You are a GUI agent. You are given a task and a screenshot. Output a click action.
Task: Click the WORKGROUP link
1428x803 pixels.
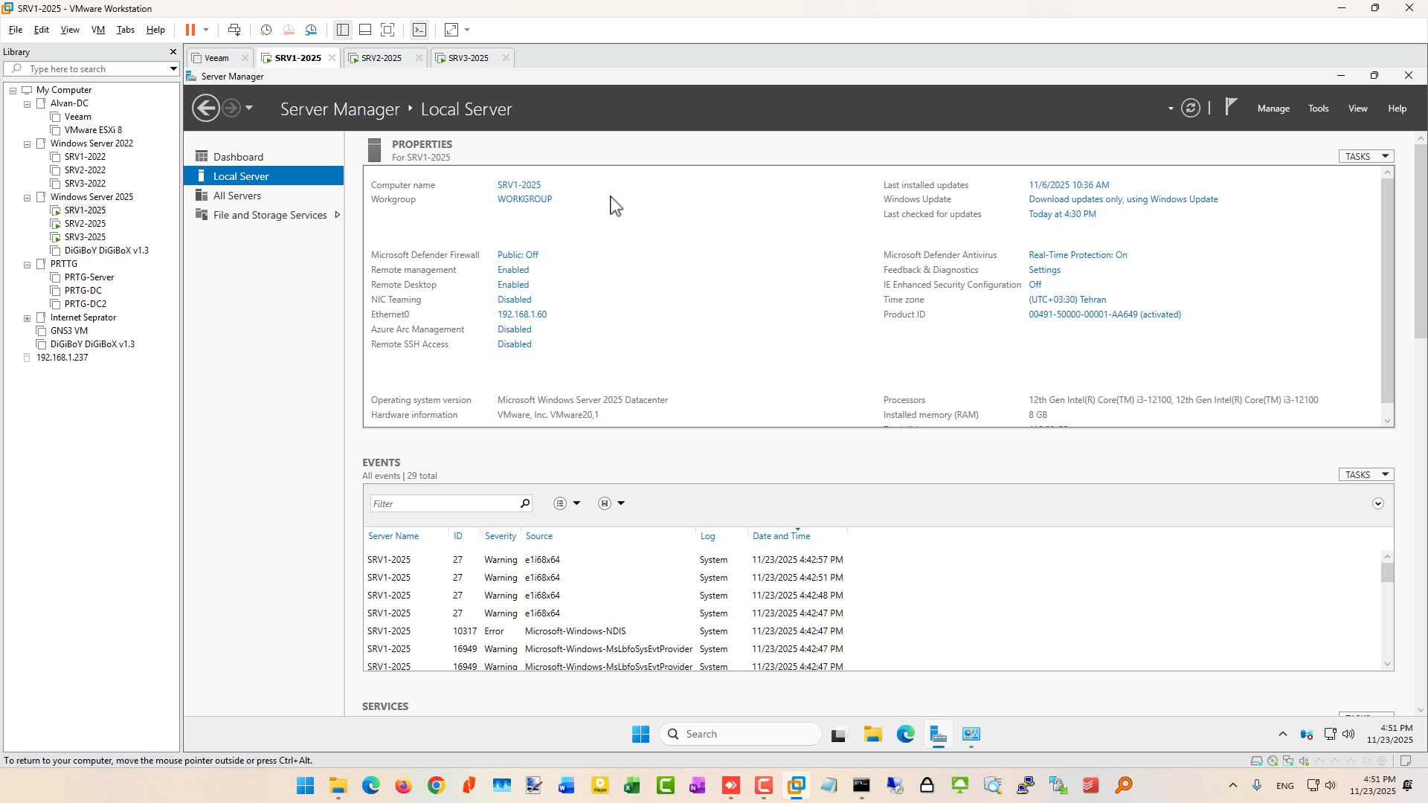(x=525, y=199)
